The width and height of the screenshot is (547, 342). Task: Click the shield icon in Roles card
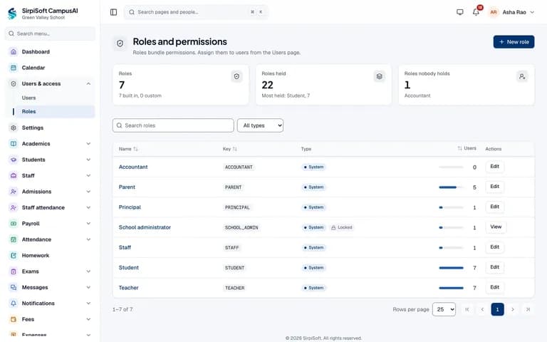click(x=236, y=76)
